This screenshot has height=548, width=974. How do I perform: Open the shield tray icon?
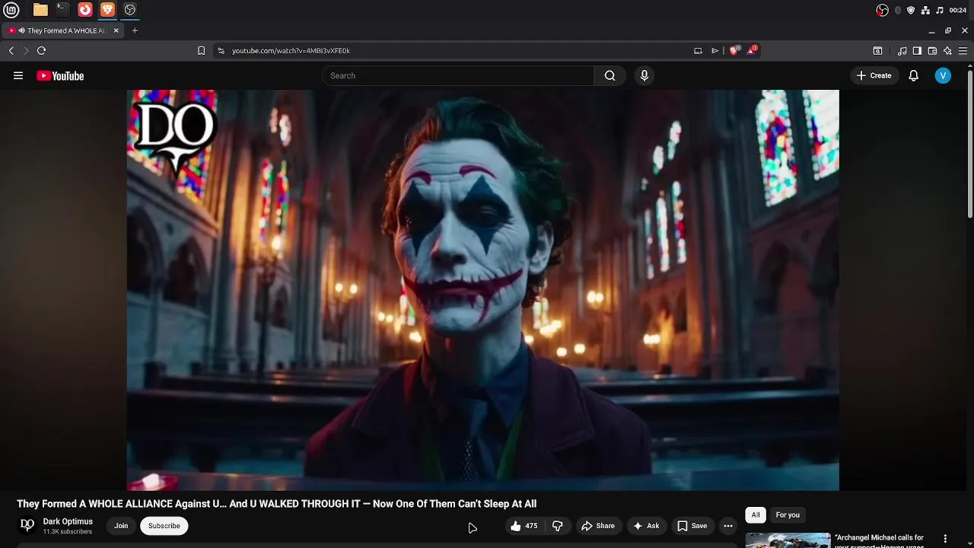[x=911, y=10]
